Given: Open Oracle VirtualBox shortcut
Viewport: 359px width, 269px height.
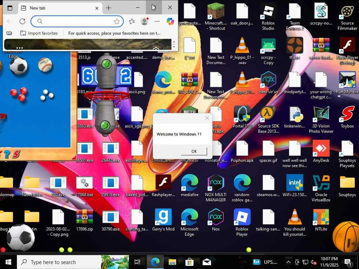Looking at the screenshot, I should tap(321, 188).
